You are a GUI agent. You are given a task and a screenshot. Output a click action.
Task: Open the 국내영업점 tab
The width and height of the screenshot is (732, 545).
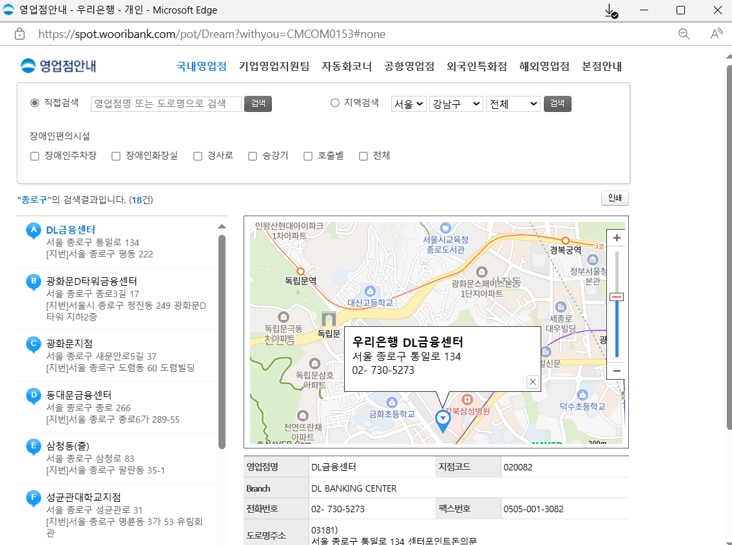(202, 66)
